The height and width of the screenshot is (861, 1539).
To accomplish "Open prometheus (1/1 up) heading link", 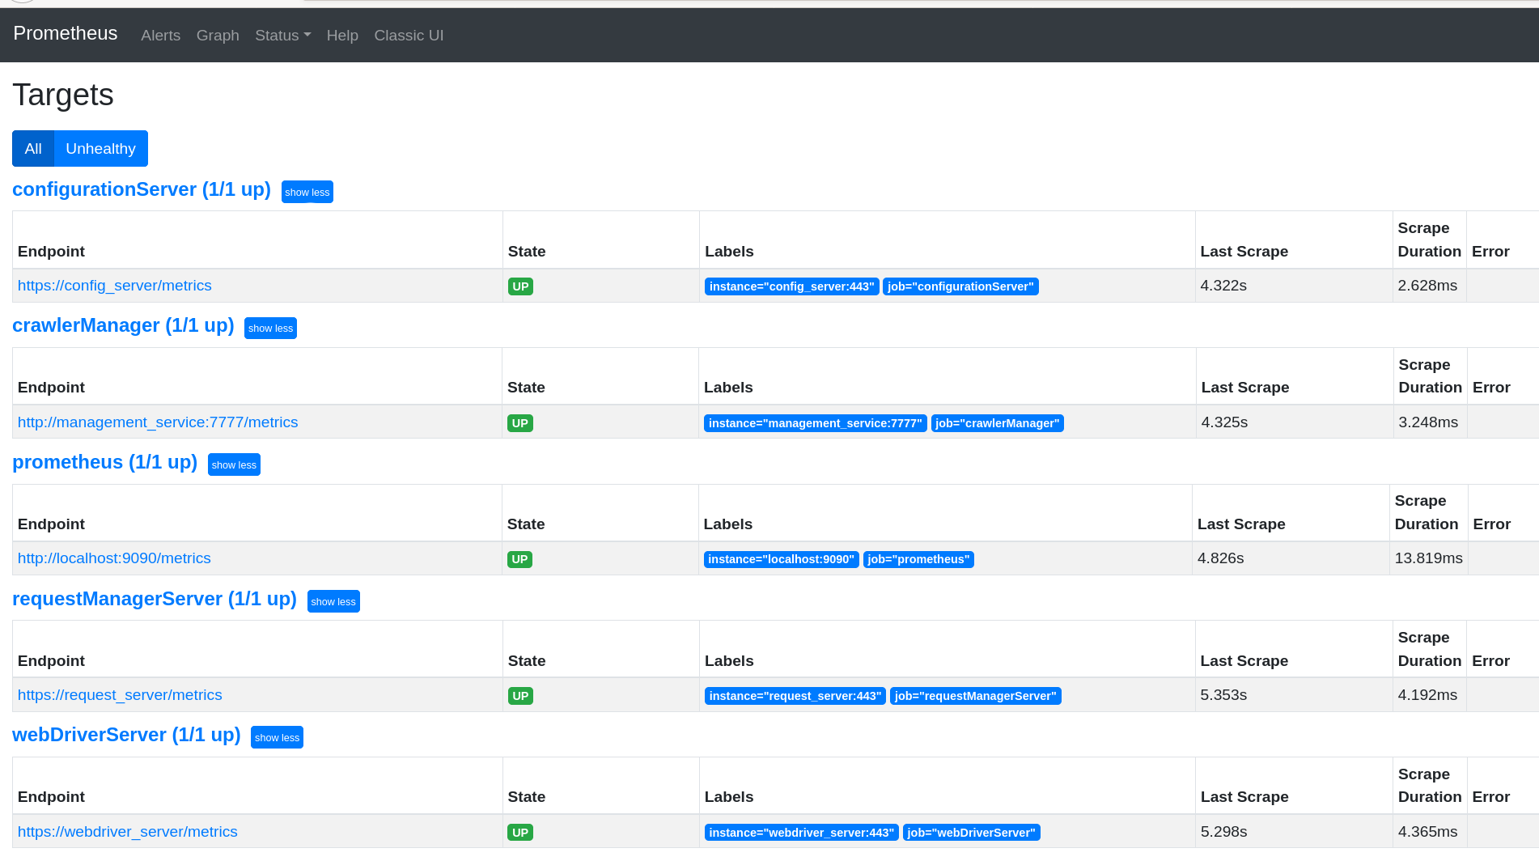I will point(105,462).
